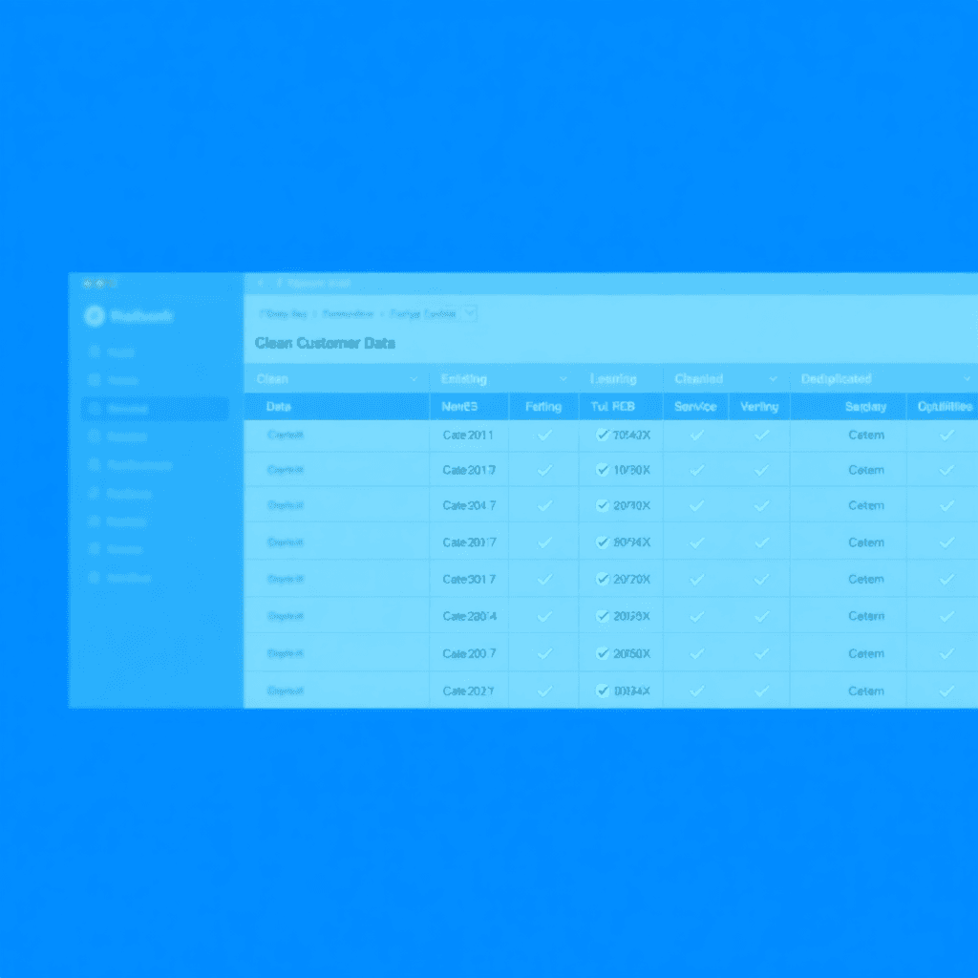Click the first sidebar navigation icon below the logo
Image resolution: width=978 pixels, height=978 pixels.
coord(95,351)
